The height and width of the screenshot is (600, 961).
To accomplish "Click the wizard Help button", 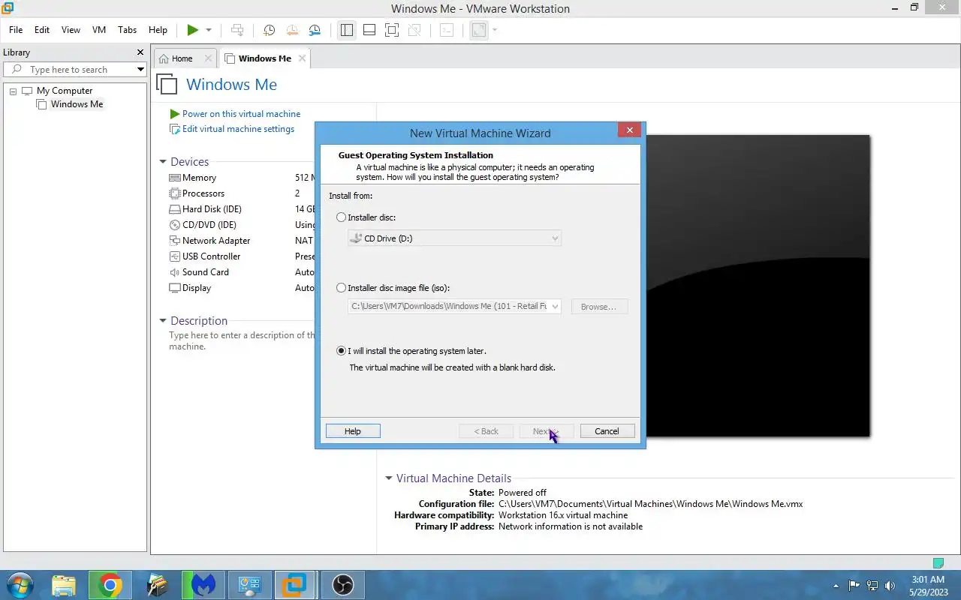I will [x=353, y=431].
